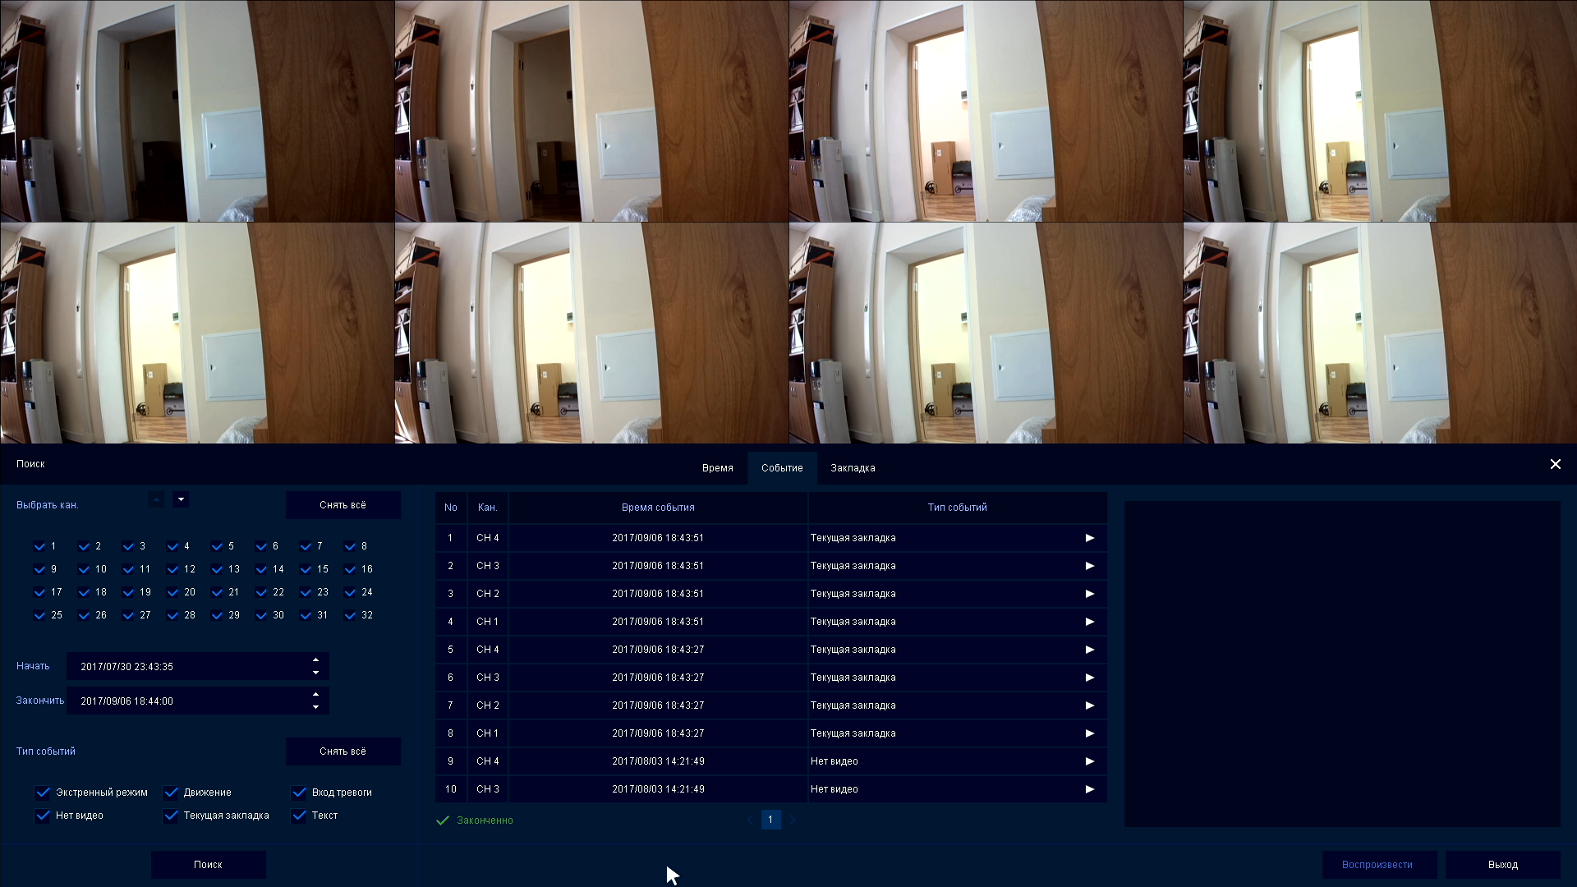Click play icon on row 3 CH 2
The width and height of the screenshot is (1577, 887).
click(x=1090, y=594)
